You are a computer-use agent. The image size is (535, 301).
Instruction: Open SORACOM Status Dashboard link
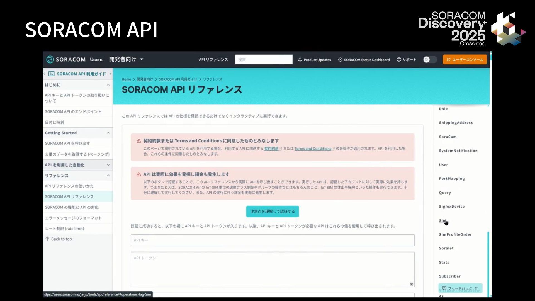[x=364, y=60]
